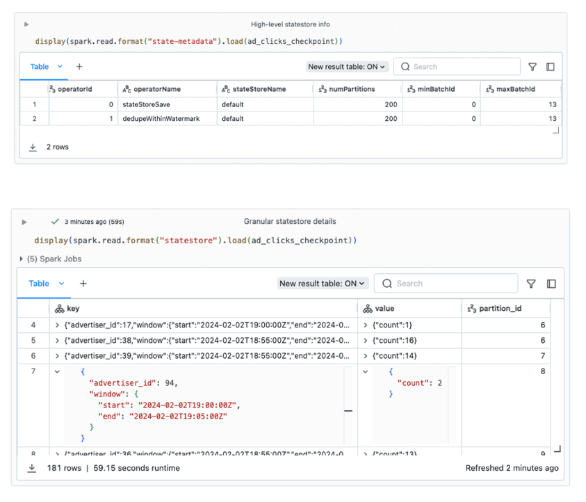Select the top Table tab
Screen dimensions: 586x502
39,67
